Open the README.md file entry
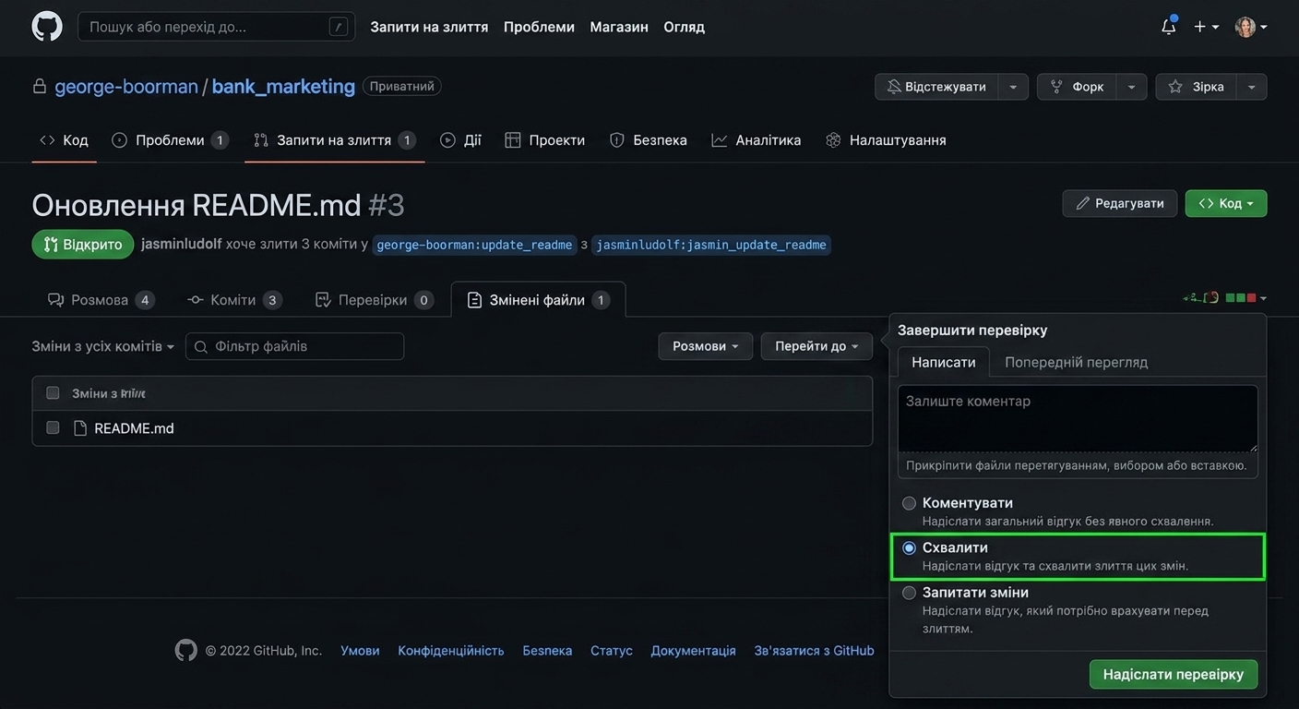Viewport: 1299px width, 709px height. coord(134,428)
